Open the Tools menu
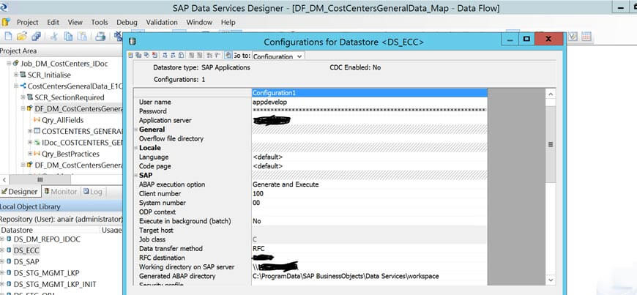 pyautogui.click(x=100, y=23)
